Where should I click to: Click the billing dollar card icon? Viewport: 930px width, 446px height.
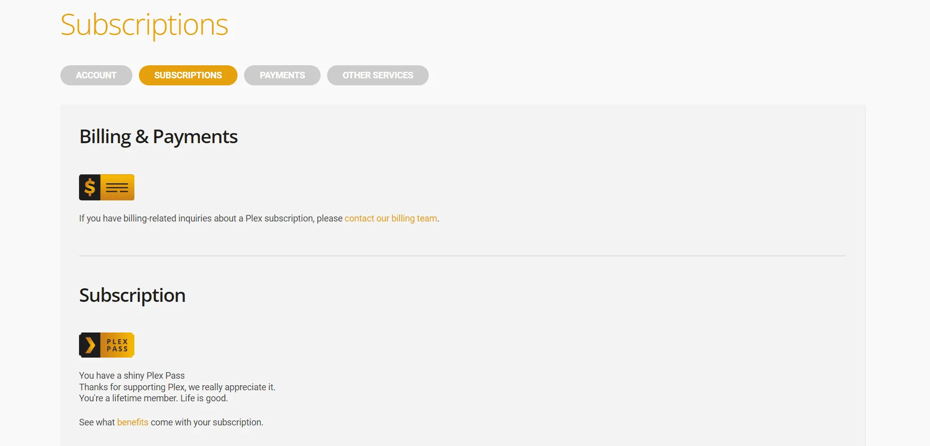click(107, 187)
